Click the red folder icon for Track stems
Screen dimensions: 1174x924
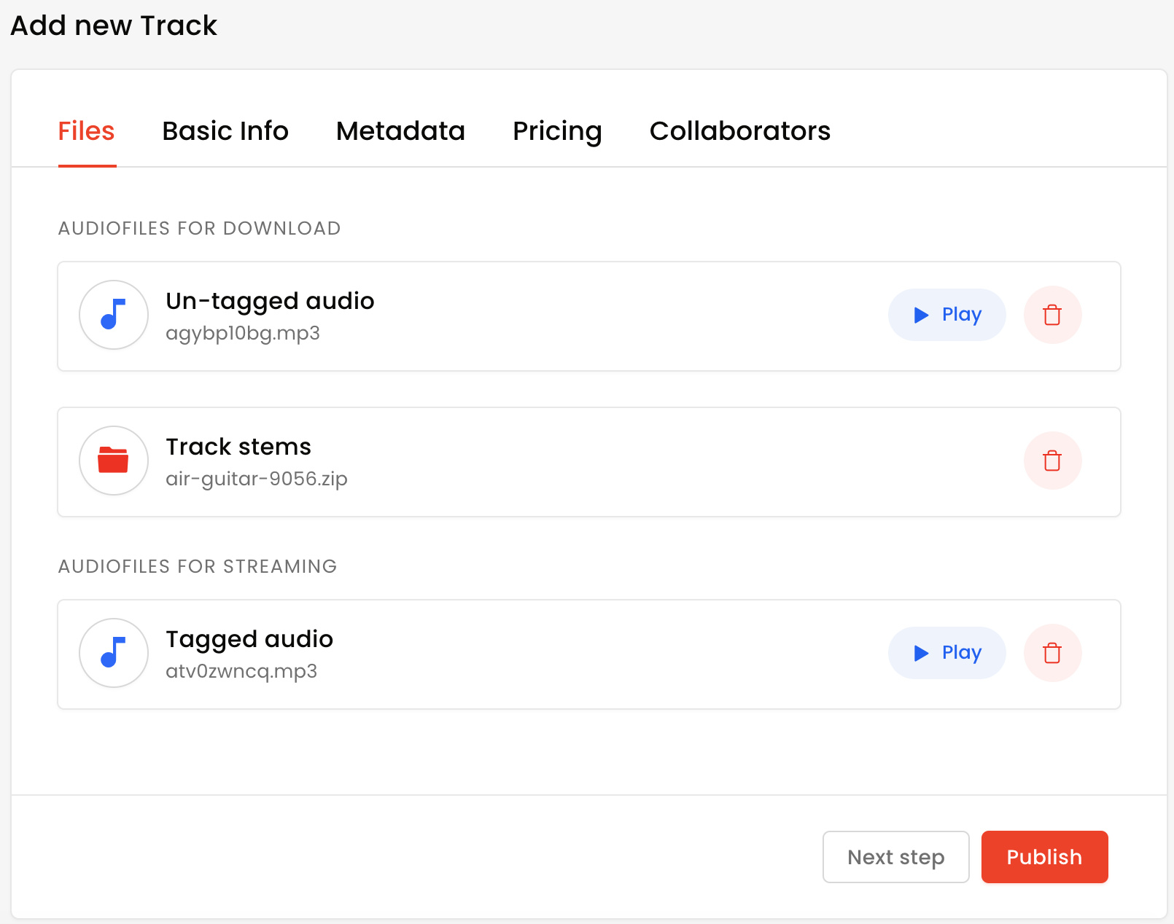click(114, 461)
